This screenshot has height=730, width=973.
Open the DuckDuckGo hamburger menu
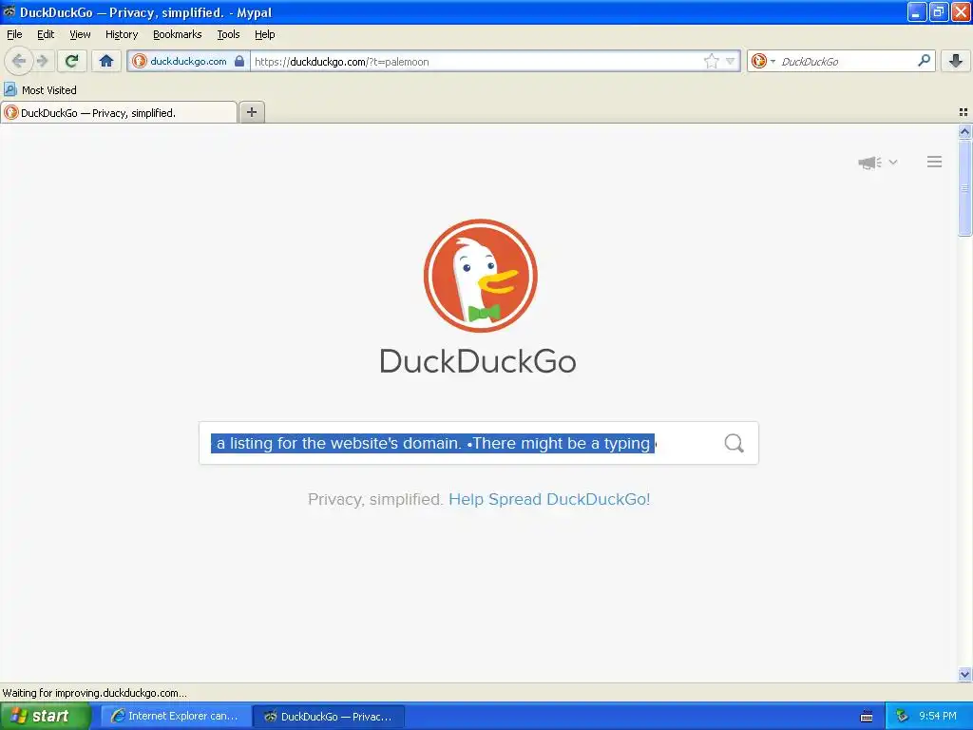[935, 162]
